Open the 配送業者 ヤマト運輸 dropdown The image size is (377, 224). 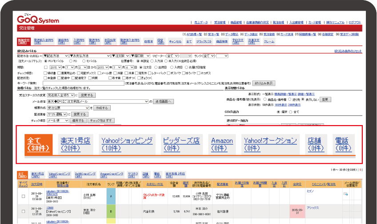(x=57, y=114)
